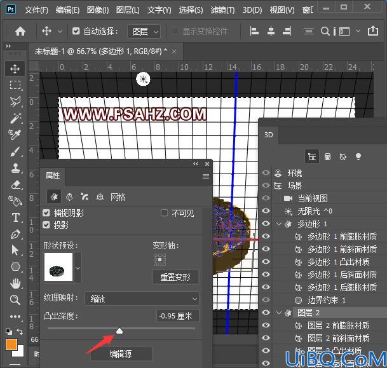Select the Path Selection tool
387x368 pixels.
pos(15,250)
